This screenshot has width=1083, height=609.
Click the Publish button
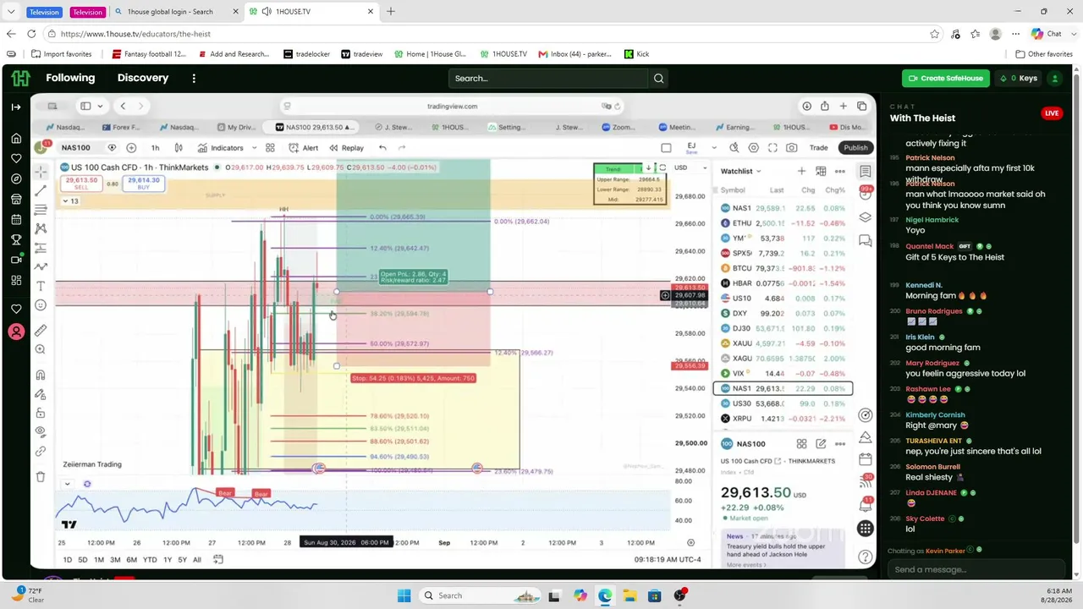(855, 148)
